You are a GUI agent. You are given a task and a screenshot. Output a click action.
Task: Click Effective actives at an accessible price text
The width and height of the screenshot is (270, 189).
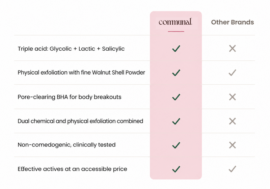click(x=72, y=169)
